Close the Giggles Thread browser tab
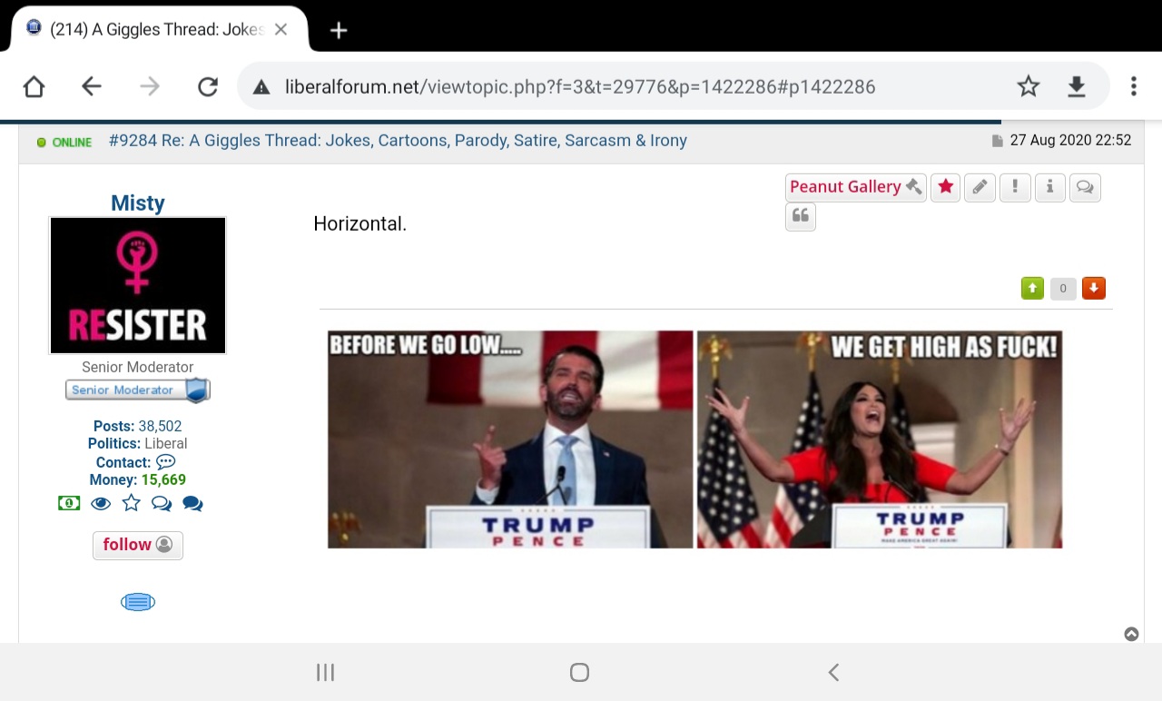 tap(281, 29)
